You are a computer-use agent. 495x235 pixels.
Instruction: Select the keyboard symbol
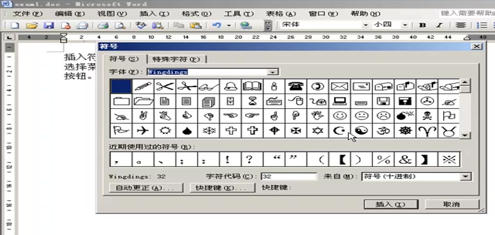(x=274, y=101)
